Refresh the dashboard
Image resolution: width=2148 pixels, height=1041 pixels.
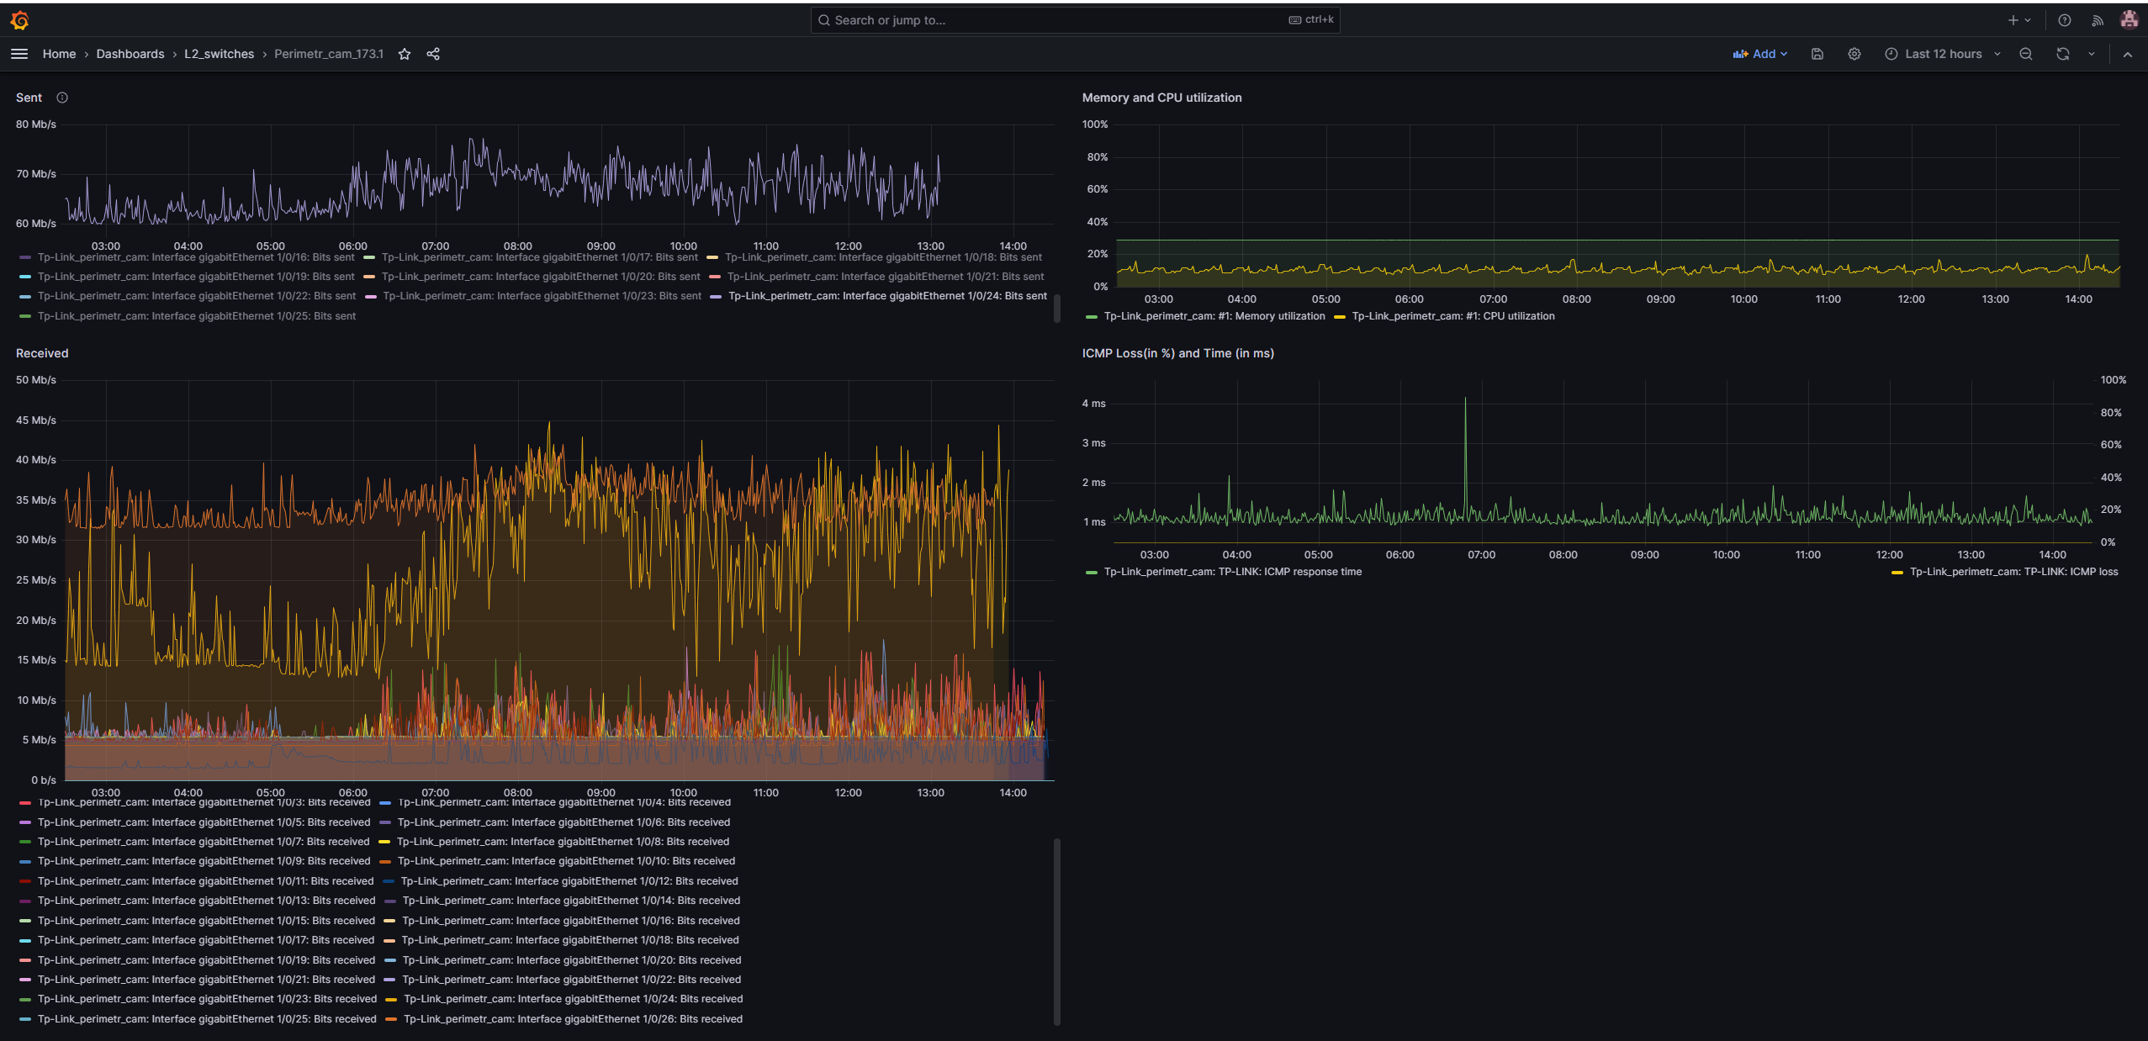(2063, 54)
